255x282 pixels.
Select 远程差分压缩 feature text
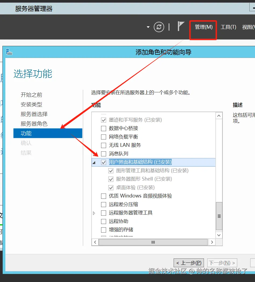pyautogui.click(x=123, y=204)
